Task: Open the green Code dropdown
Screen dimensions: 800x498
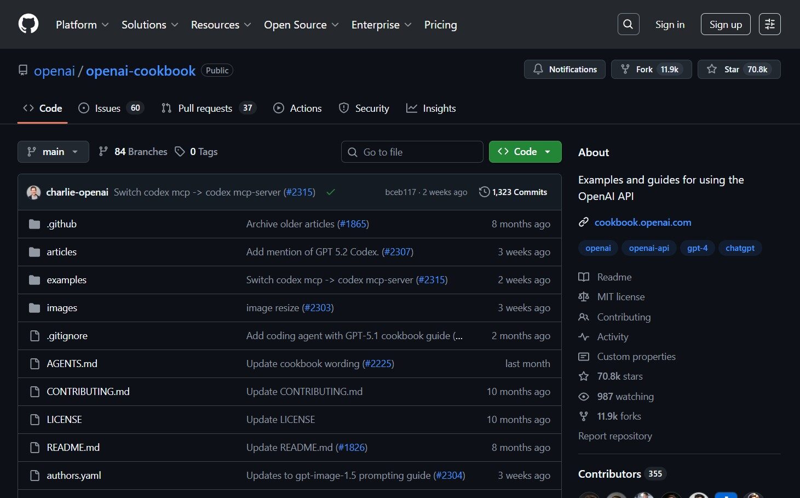Action: tap(525, 152)
